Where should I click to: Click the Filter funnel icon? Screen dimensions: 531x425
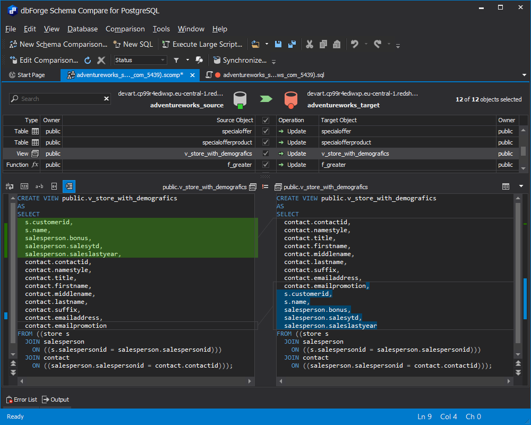(x=176, y=61)
